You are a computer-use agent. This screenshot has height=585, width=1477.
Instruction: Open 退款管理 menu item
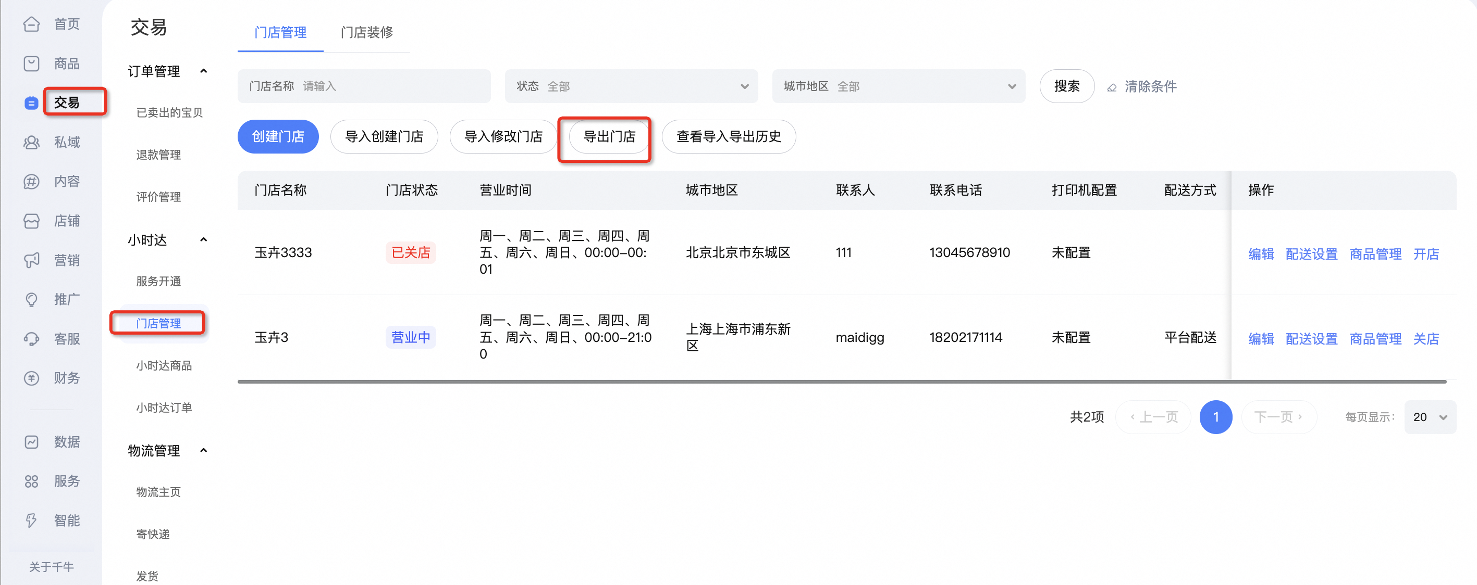pyautogui.click(x=158, y=155)
